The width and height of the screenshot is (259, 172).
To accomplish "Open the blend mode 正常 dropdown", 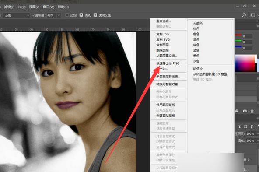I will pyautogui.click(x=16, y=15).
